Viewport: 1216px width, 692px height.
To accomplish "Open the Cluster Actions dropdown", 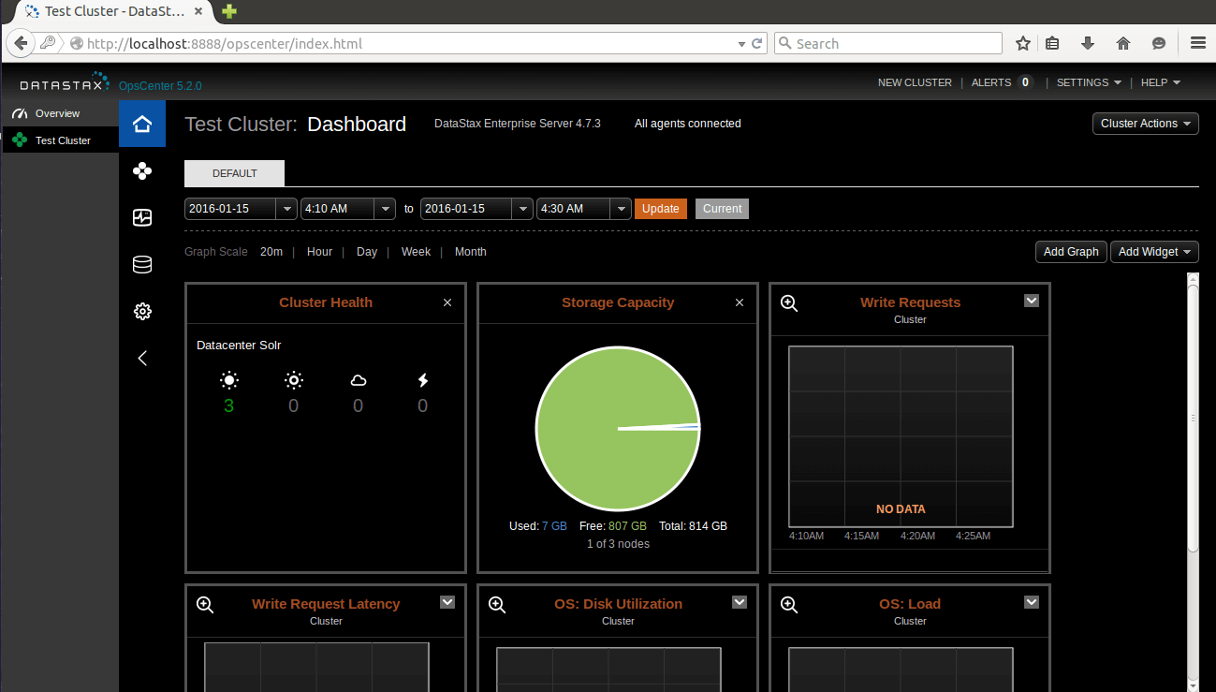I will pyautogui.click(x=1145, y=124).
